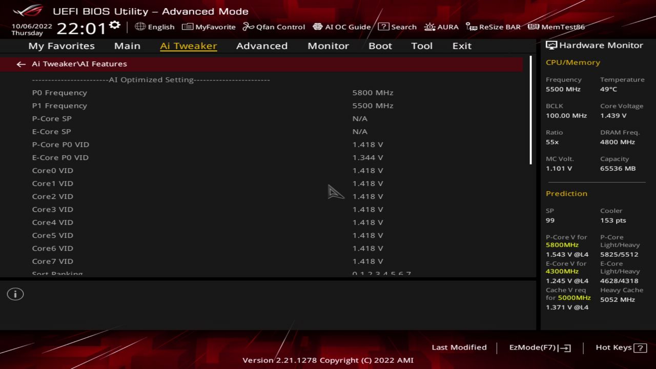Open the Hot Keys help
The height and width of the screenshot is (369, 656).
click(621, 347)
